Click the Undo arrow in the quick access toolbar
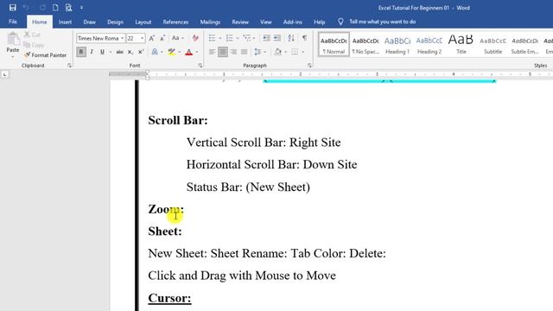Image resolution: width=553 pixels, height=311 pixels. [x=25, y=8]
